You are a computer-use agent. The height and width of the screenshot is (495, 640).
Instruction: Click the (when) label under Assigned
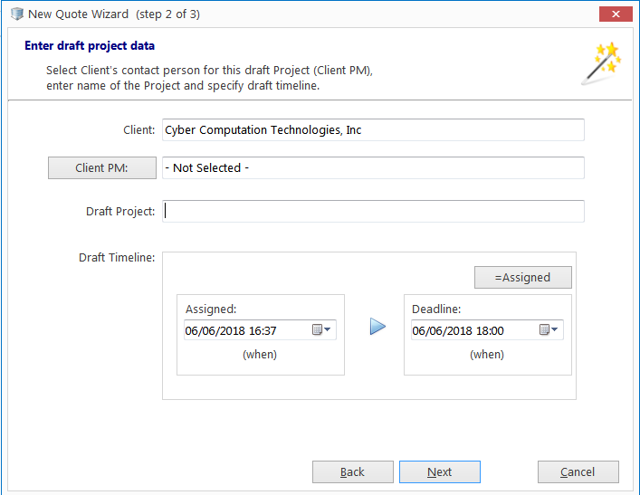260,354
